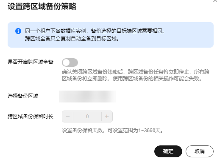The height and width of the screenshot is (162, 217).
Task: Increase retention days with the plus button
Action: [x=107, y=117]
